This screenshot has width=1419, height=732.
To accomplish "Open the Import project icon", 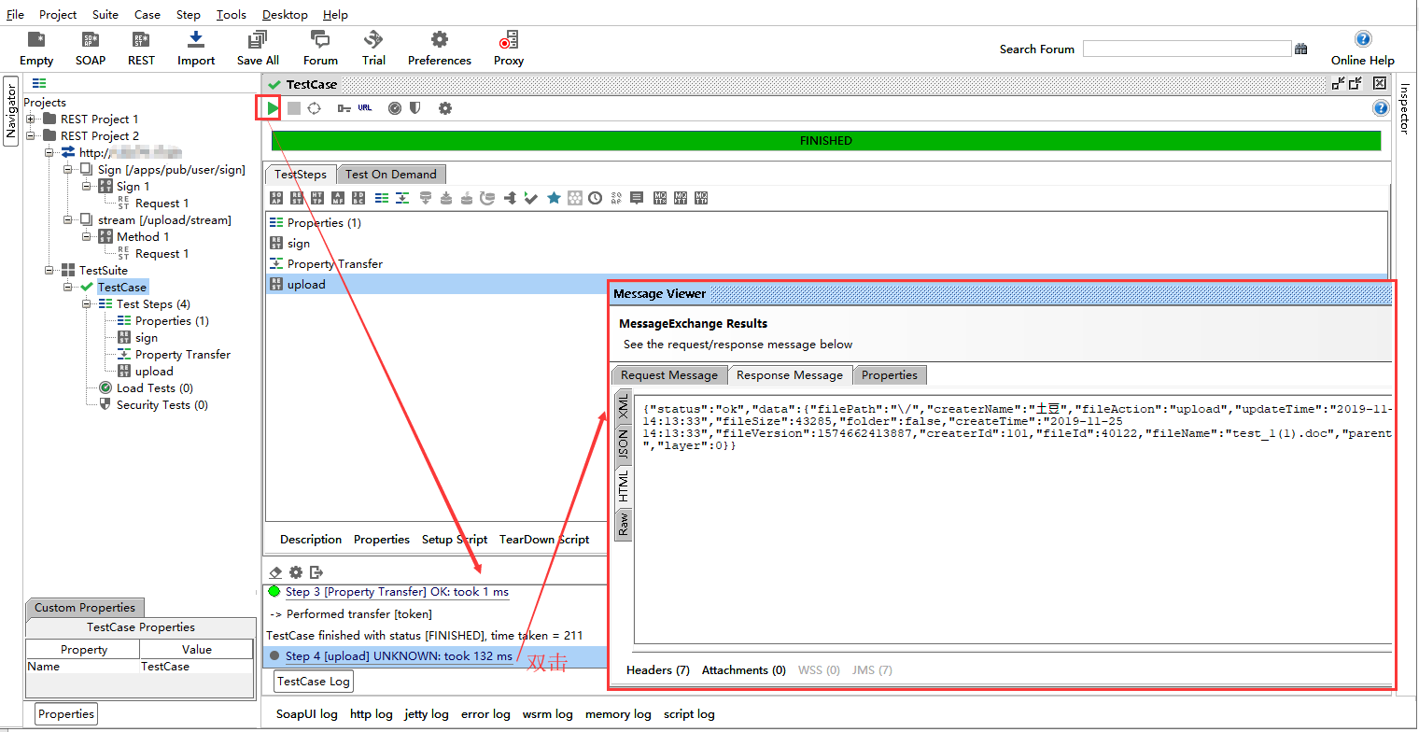I will point(196,40).
